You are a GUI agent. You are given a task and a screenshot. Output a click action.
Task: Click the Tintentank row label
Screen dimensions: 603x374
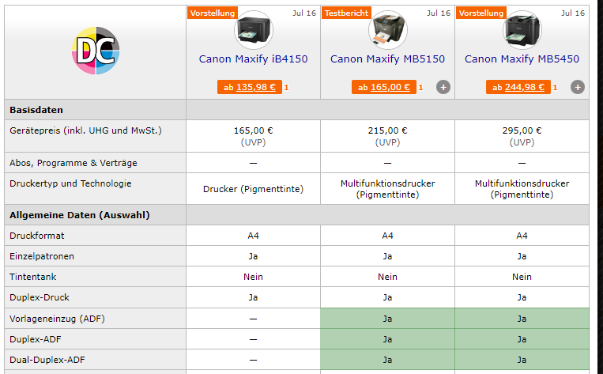click(x=32, y=277)
